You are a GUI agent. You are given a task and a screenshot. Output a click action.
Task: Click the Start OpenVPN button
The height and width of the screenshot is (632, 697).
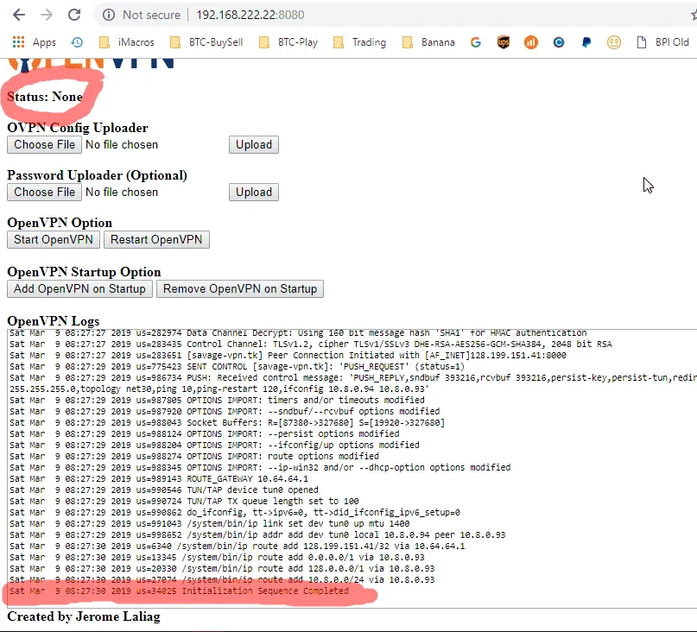coord(54,240)
